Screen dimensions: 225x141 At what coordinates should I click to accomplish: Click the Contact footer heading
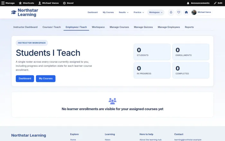[179, 134]
